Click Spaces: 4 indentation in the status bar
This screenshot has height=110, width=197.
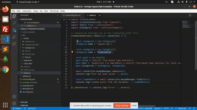158,108
